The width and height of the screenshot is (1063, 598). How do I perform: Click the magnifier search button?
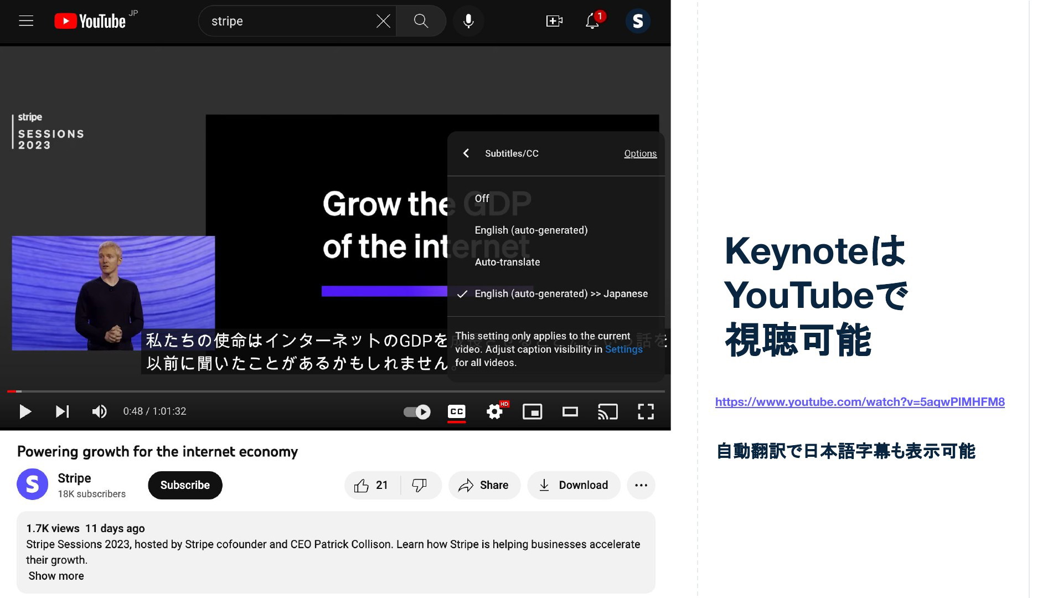421,21
